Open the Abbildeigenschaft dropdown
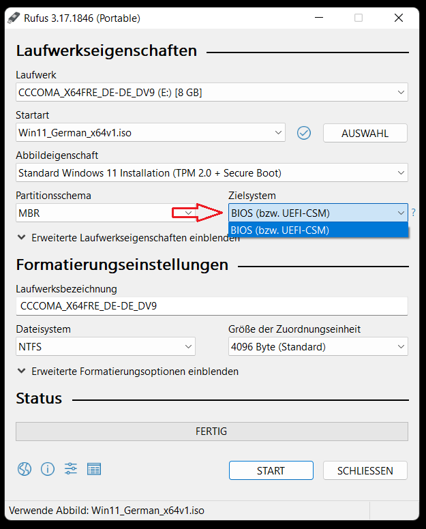The image size is (426, 529). coord(212,172)
